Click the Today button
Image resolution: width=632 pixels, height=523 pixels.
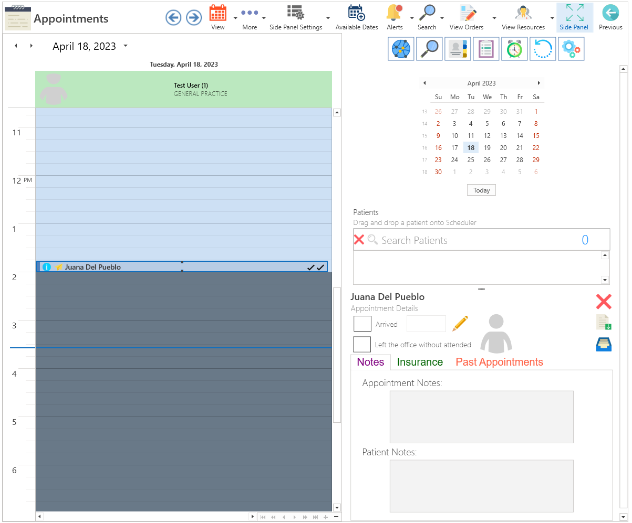point(481,190)
